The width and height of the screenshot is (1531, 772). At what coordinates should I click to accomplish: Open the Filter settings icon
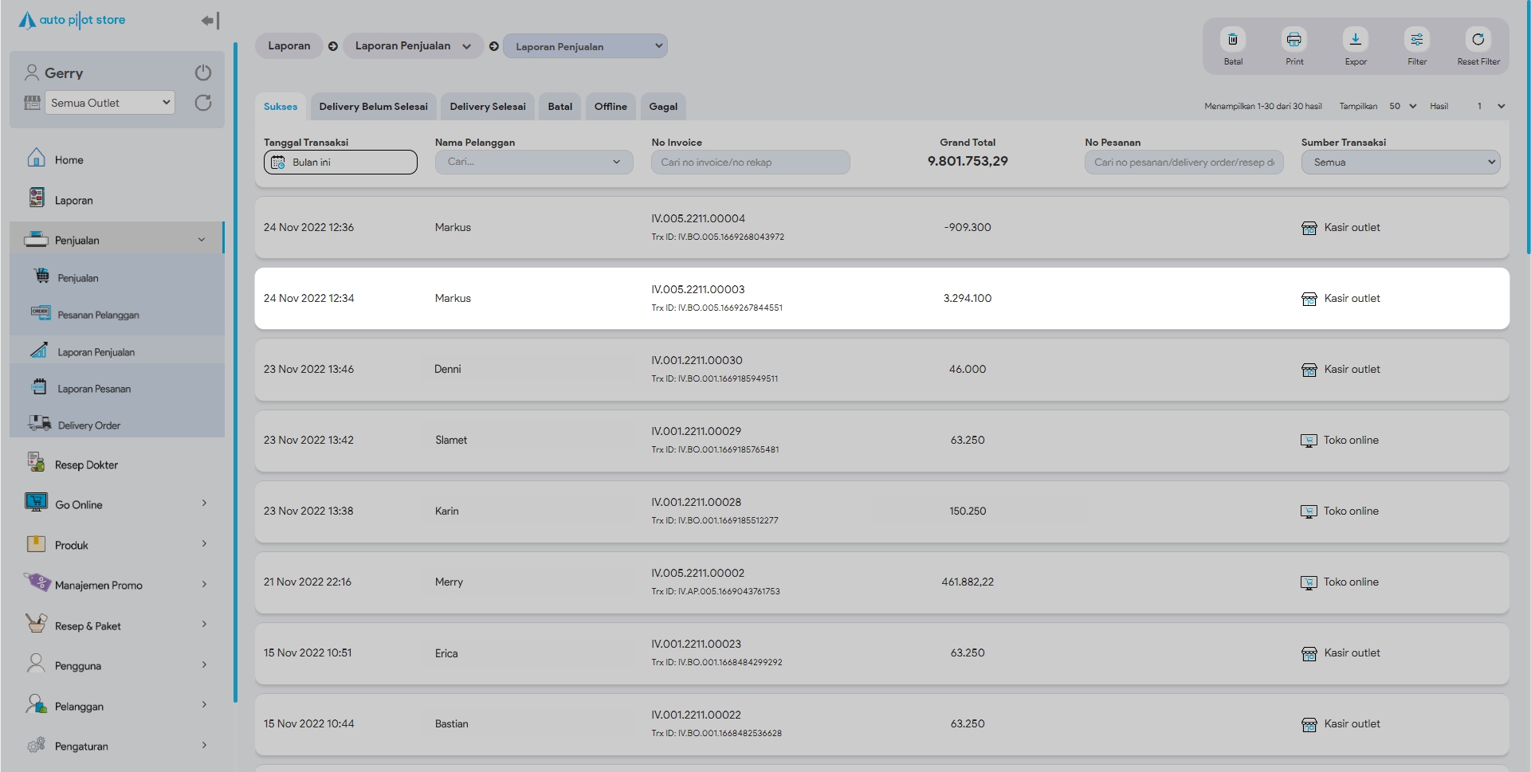pos(1416,40)
